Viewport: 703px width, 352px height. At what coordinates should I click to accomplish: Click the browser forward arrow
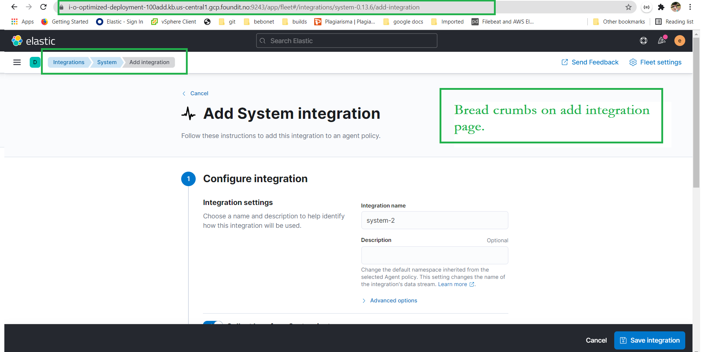[29, 7]
